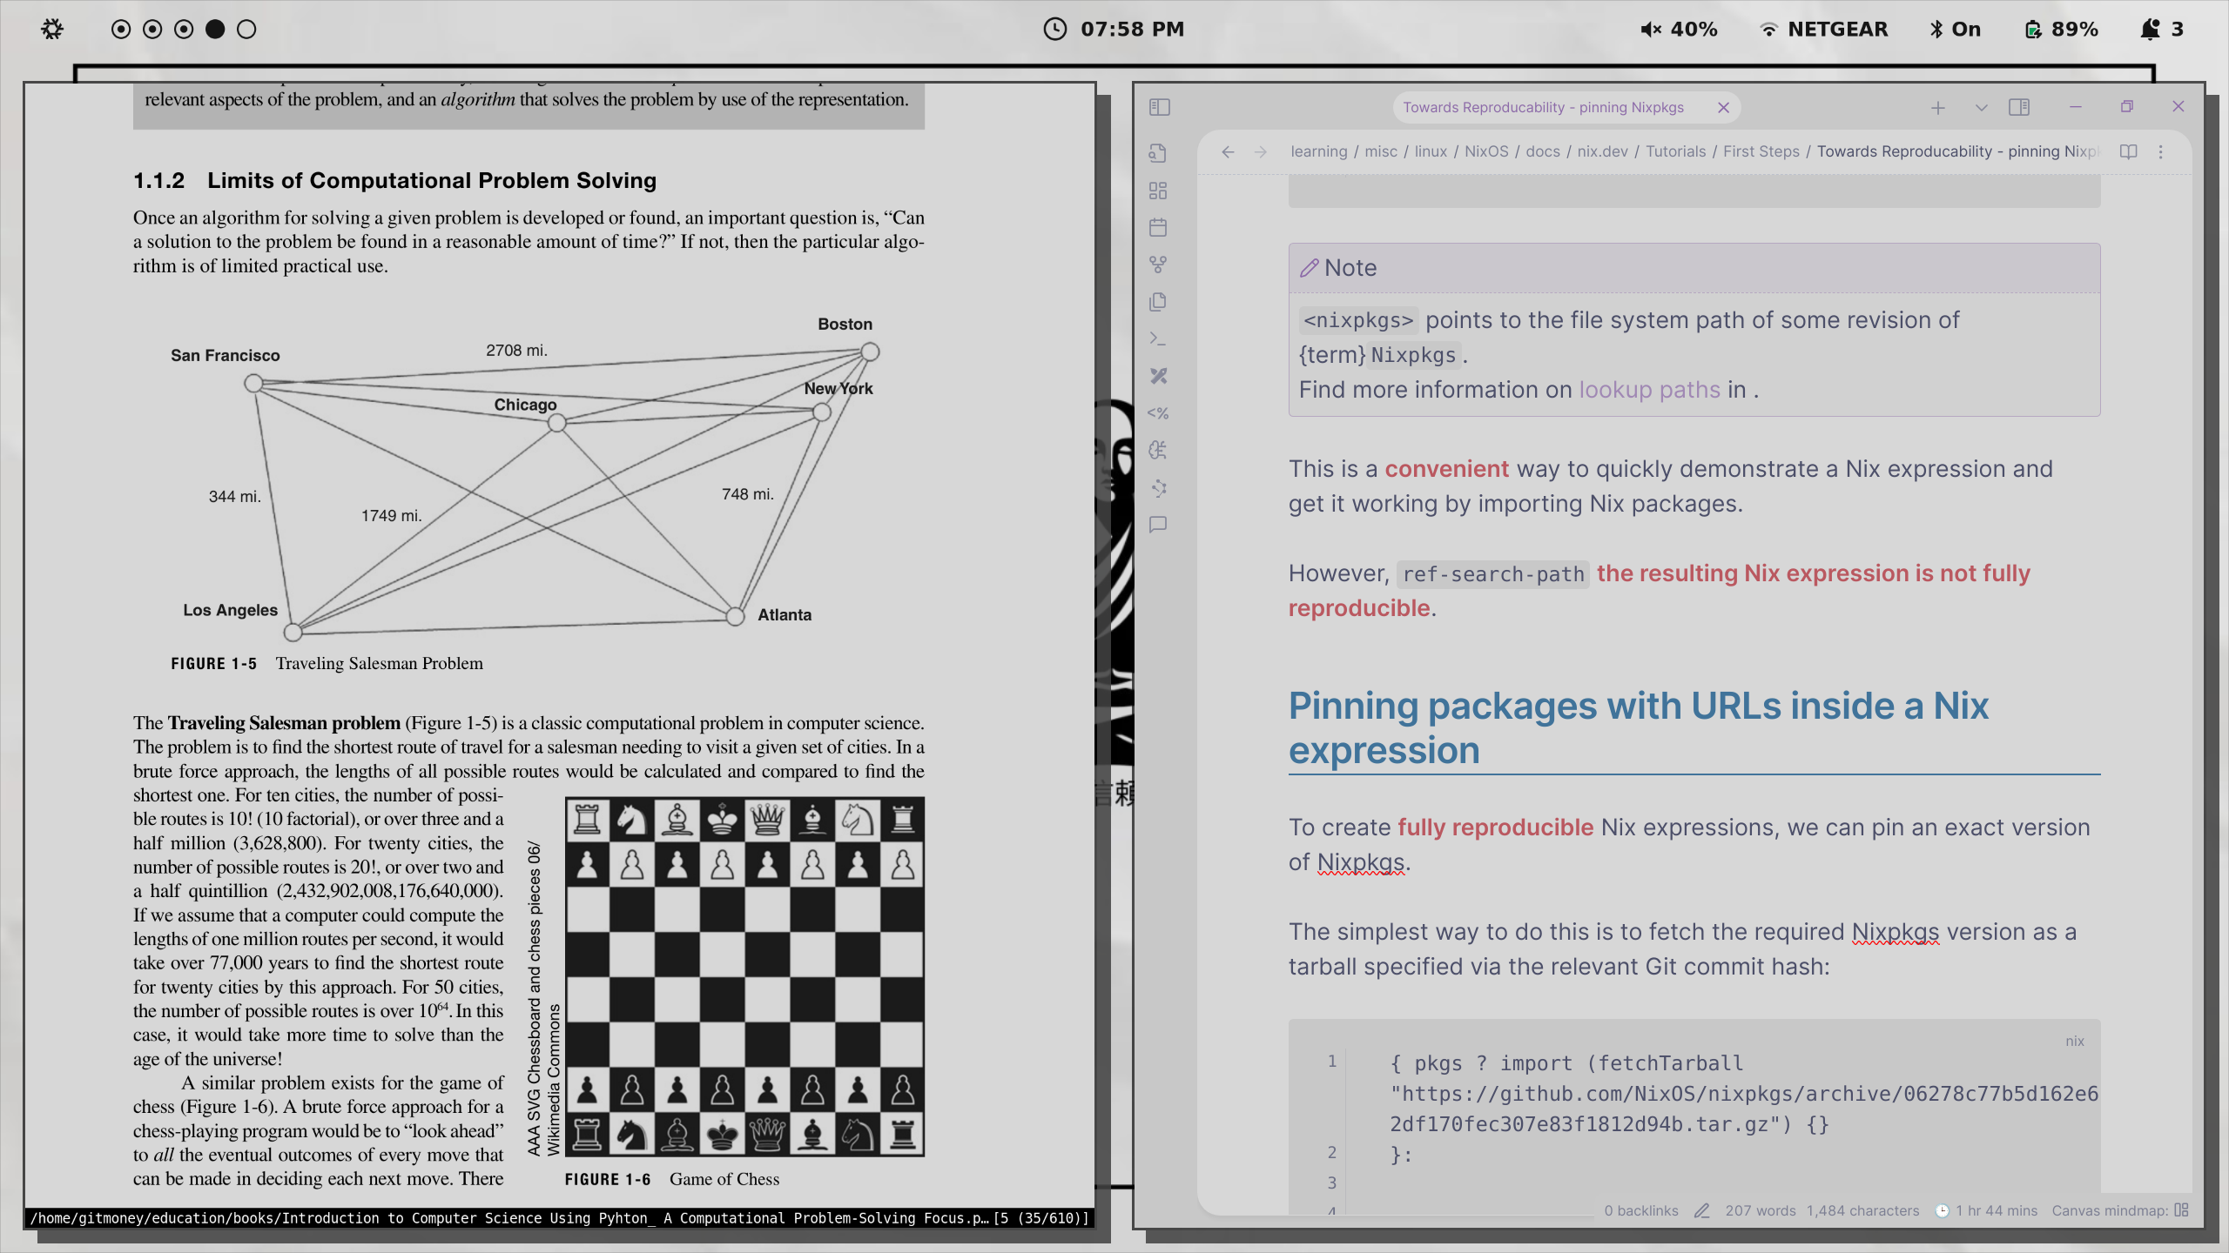The image size is (2229, 1253).
Task: Click the 'learning' breadcrumb folder
Action: click(1318, 151)
